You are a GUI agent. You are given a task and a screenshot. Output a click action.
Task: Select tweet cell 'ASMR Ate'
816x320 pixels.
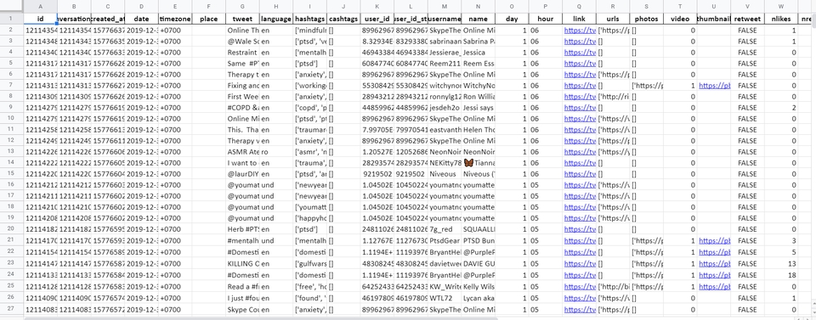pos(242,152)
